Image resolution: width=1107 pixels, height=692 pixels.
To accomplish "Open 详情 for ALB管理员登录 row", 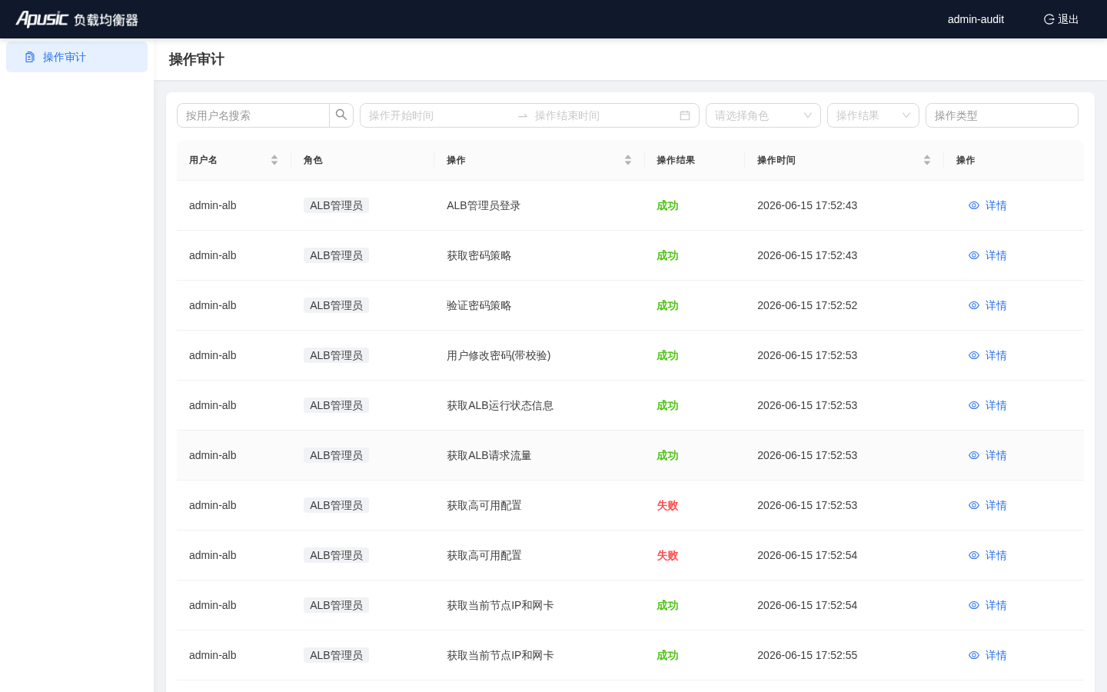I will [987, 205].
